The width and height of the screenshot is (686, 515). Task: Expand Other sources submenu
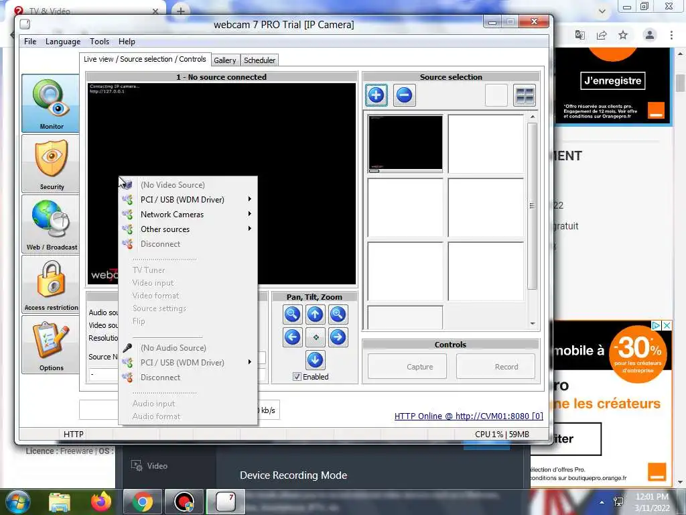tap(188, 229)
